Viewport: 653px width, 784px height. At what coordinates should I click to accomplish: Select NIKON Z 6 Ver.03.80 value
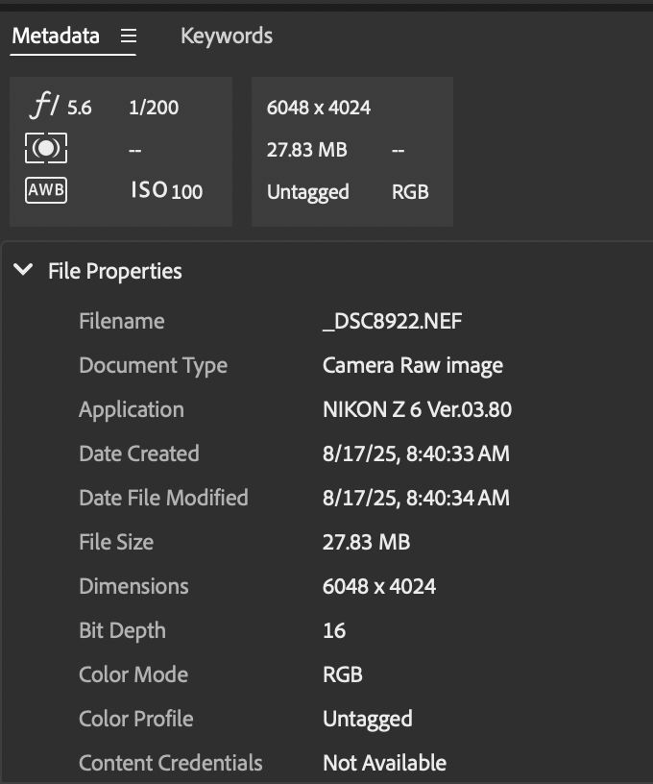point(417,409)
